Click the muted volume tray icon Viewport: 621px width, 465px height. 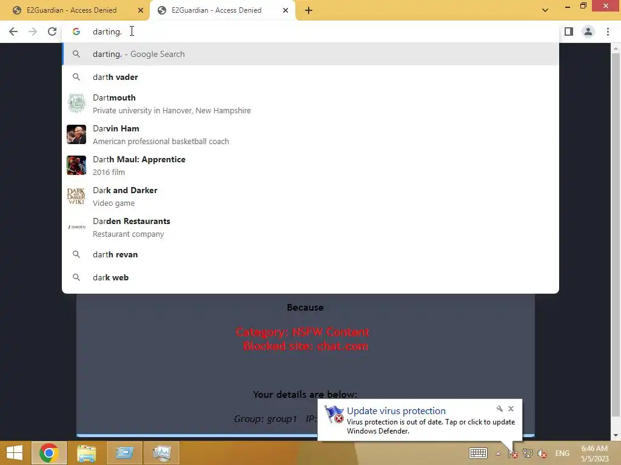(542, 453)
